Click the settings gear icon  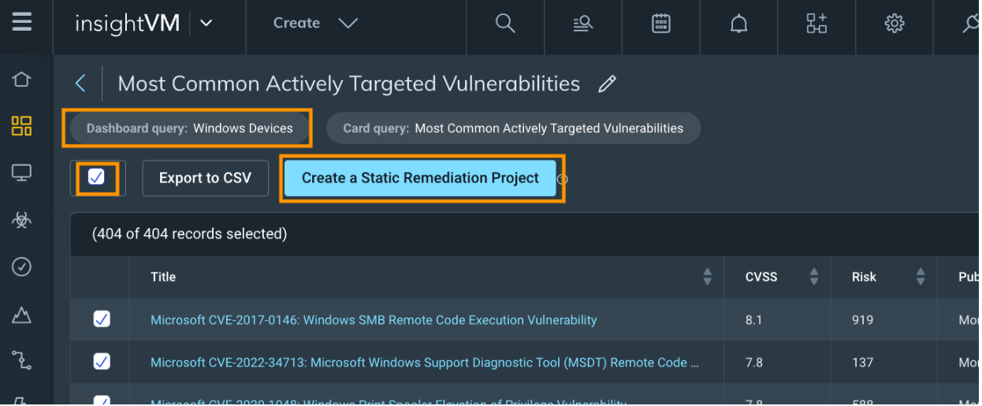(x=894, y=24)
